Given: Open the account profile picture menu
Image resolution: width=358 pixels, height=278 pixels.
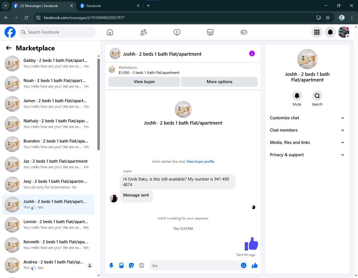Looking at the screenshot, I should [344, 32].
